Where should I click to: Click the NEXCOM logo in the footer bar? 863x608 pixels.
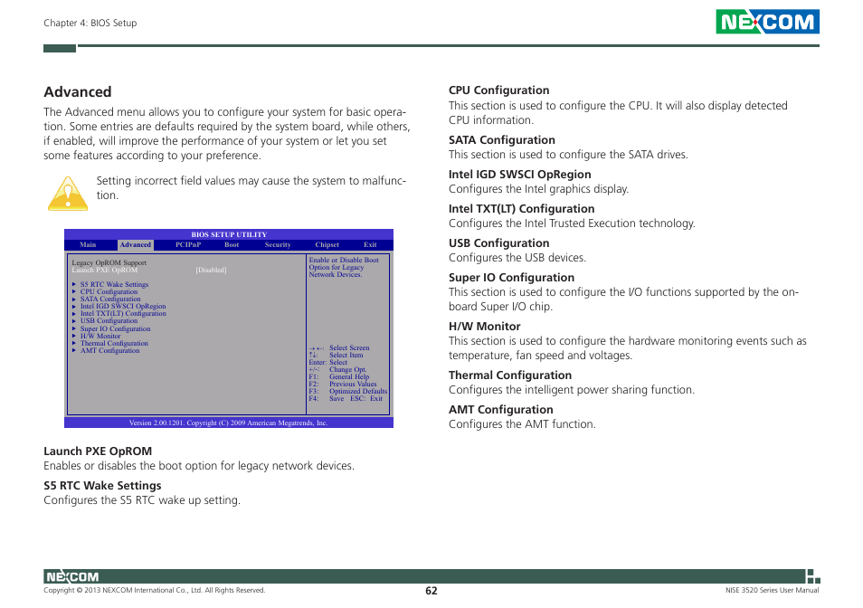[72, 576]
